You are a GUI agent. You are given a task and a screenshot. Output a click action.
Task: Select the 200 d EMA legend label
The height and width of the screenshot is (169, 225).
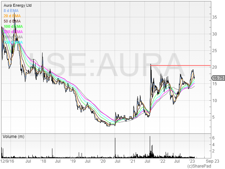click(13, 32)
